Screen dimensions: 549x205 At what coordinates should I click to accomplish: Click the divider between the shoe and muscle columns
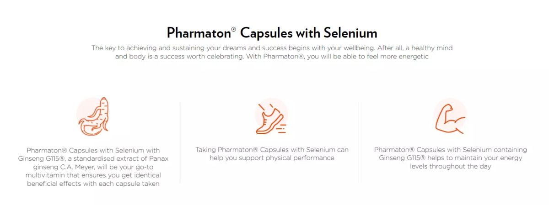pos(359,142)
